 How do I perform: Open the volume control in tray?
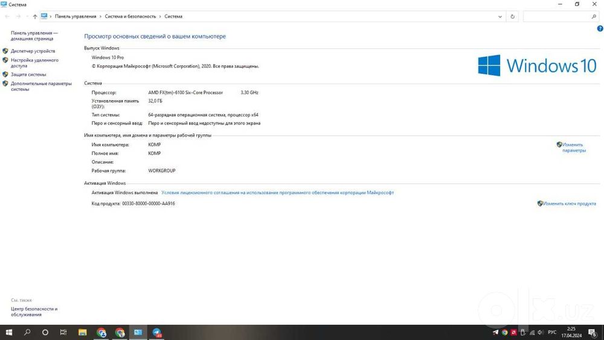[541, 332]
